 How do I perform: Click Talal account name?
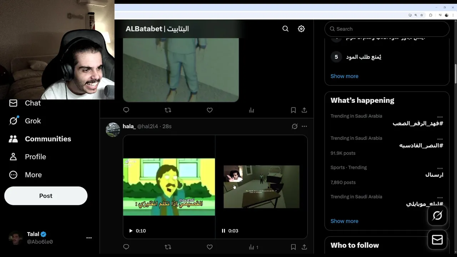(x=33, y=234)
